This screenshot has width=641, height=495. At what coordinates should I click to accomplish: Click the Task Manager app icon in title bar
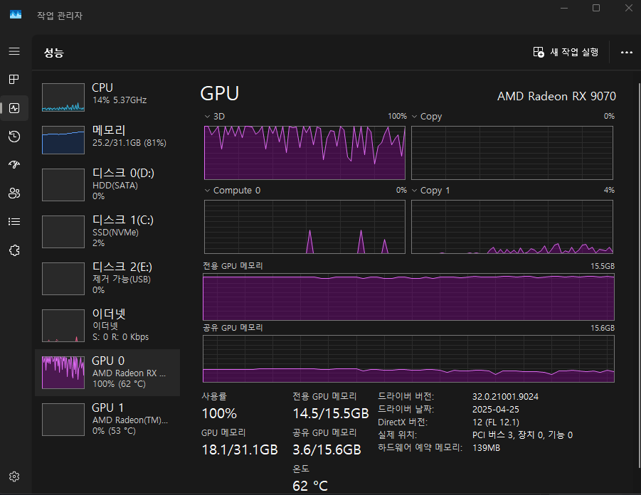(x=16, y=15)
